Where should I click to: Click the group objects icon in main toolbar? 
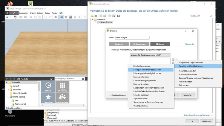[45, 17]
